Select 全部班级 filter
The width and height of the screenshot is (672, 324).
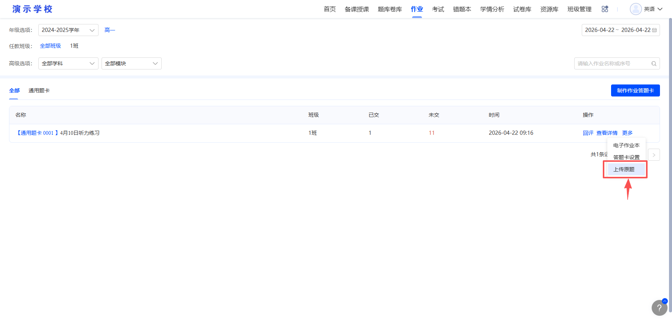(50, 46)
